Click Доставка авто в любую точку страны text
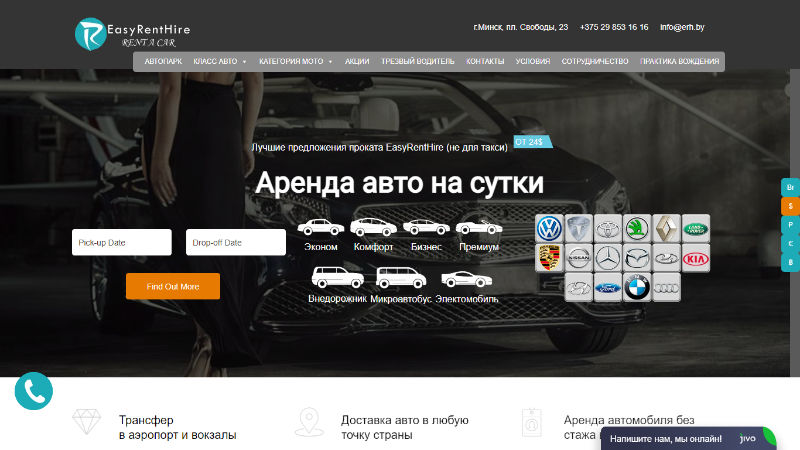This screenshot has height=450, width=800. pyautogui.click(x=405, y=428)
